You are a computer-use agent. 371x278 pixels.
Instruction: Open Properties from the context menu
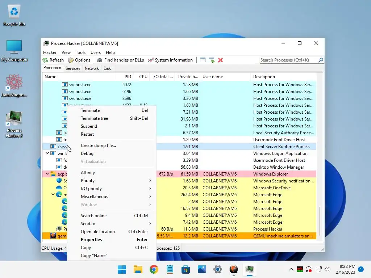[x=112, y=240]
